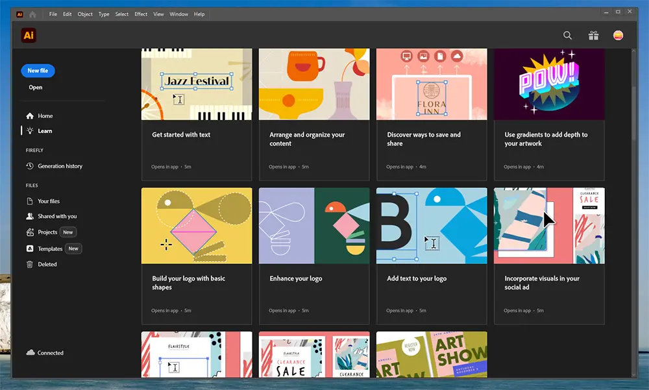Click the Your files document icon
649x390 pixels.
pos(30,201)
